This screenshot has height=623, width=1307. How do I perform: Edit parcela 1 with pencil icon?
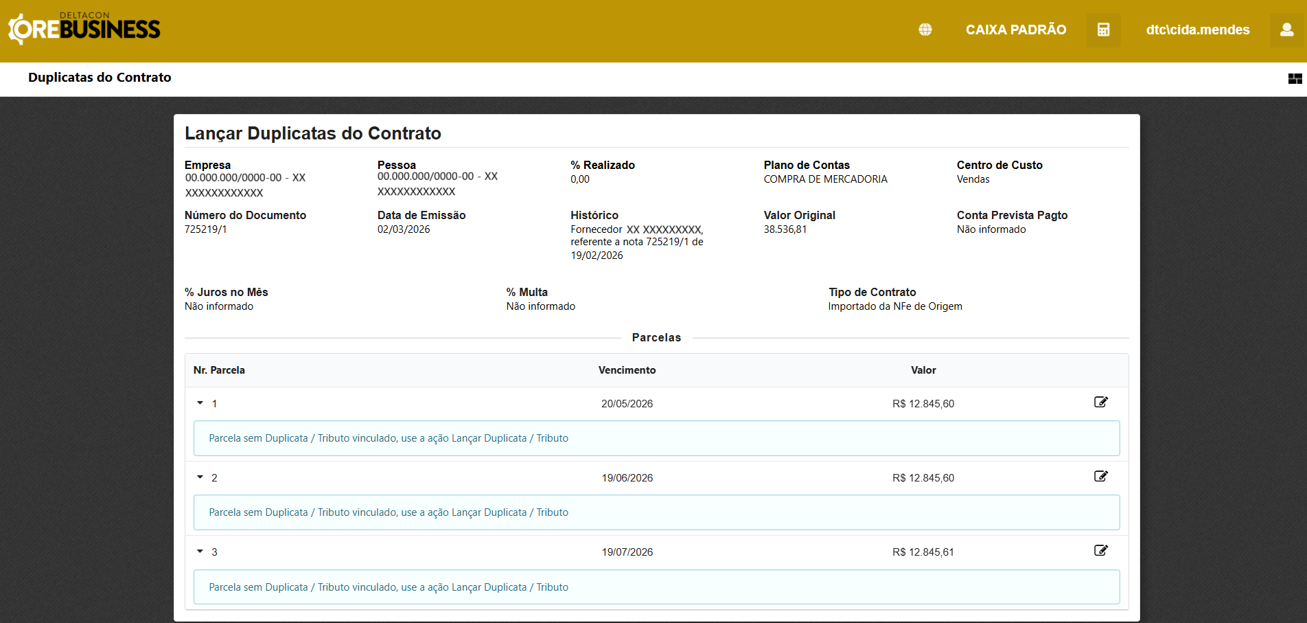(x=1100, y=403)
